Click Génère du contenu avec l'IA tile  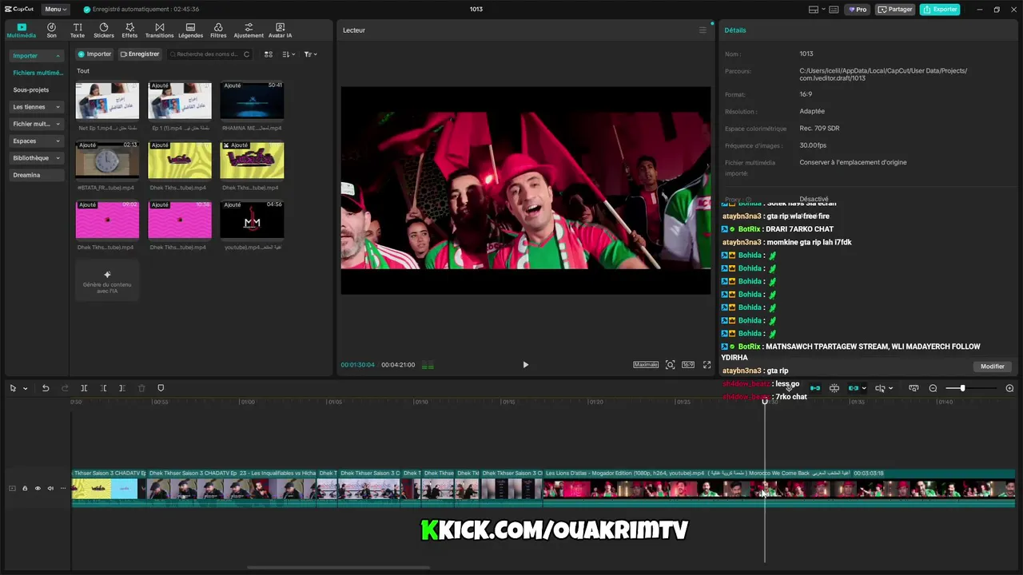coord(107,280)
